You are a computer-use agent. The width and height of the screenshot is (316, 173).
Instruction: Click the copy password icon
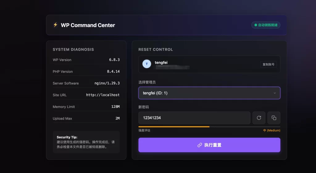(x=274, y=118)
